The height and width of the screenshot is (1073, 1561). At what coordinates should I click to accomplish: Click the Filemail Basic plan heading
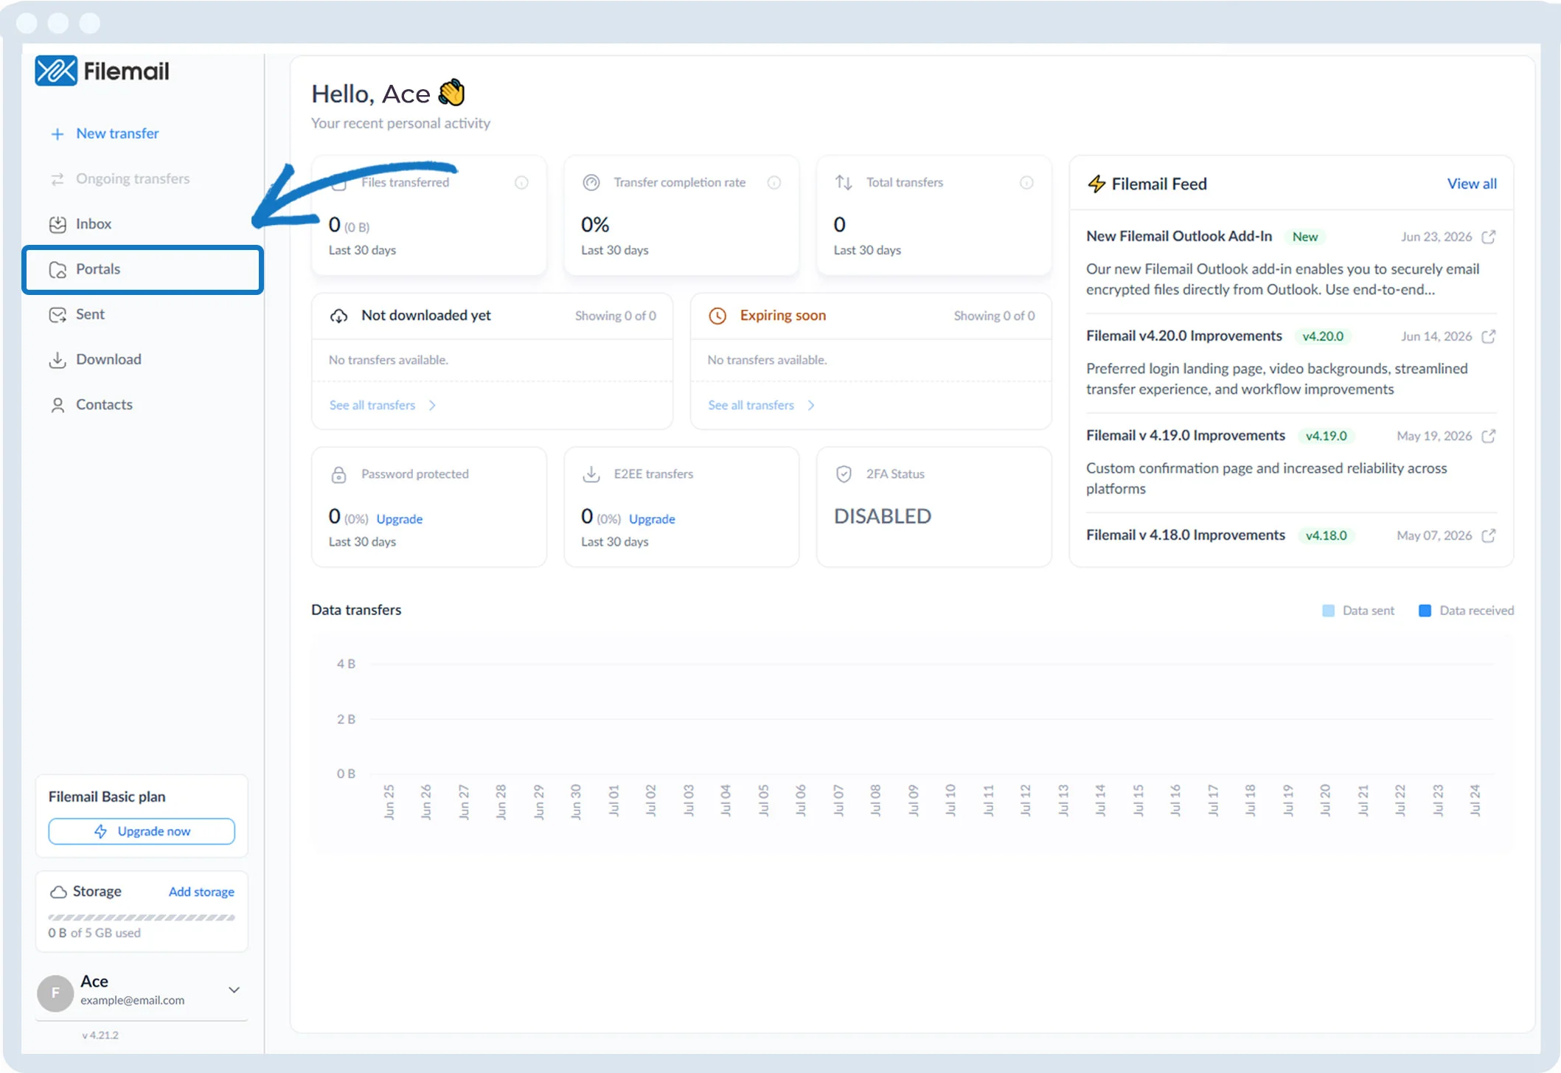107,796
